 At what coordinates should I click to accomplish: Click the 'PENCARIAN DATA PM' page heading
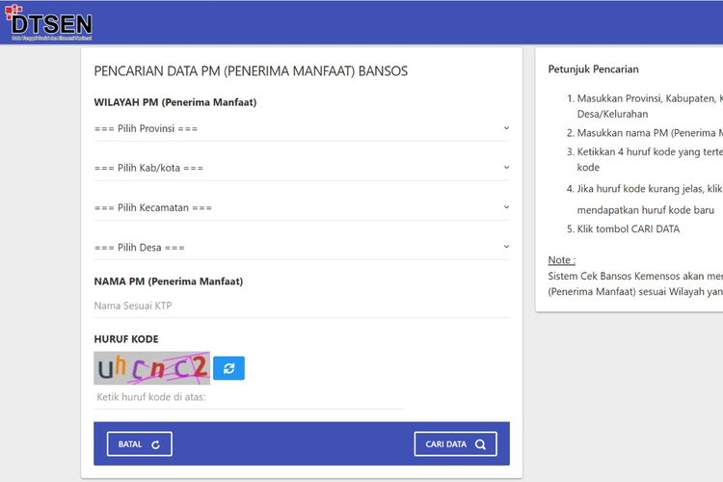pyautogui.click(x=251, y=71)
